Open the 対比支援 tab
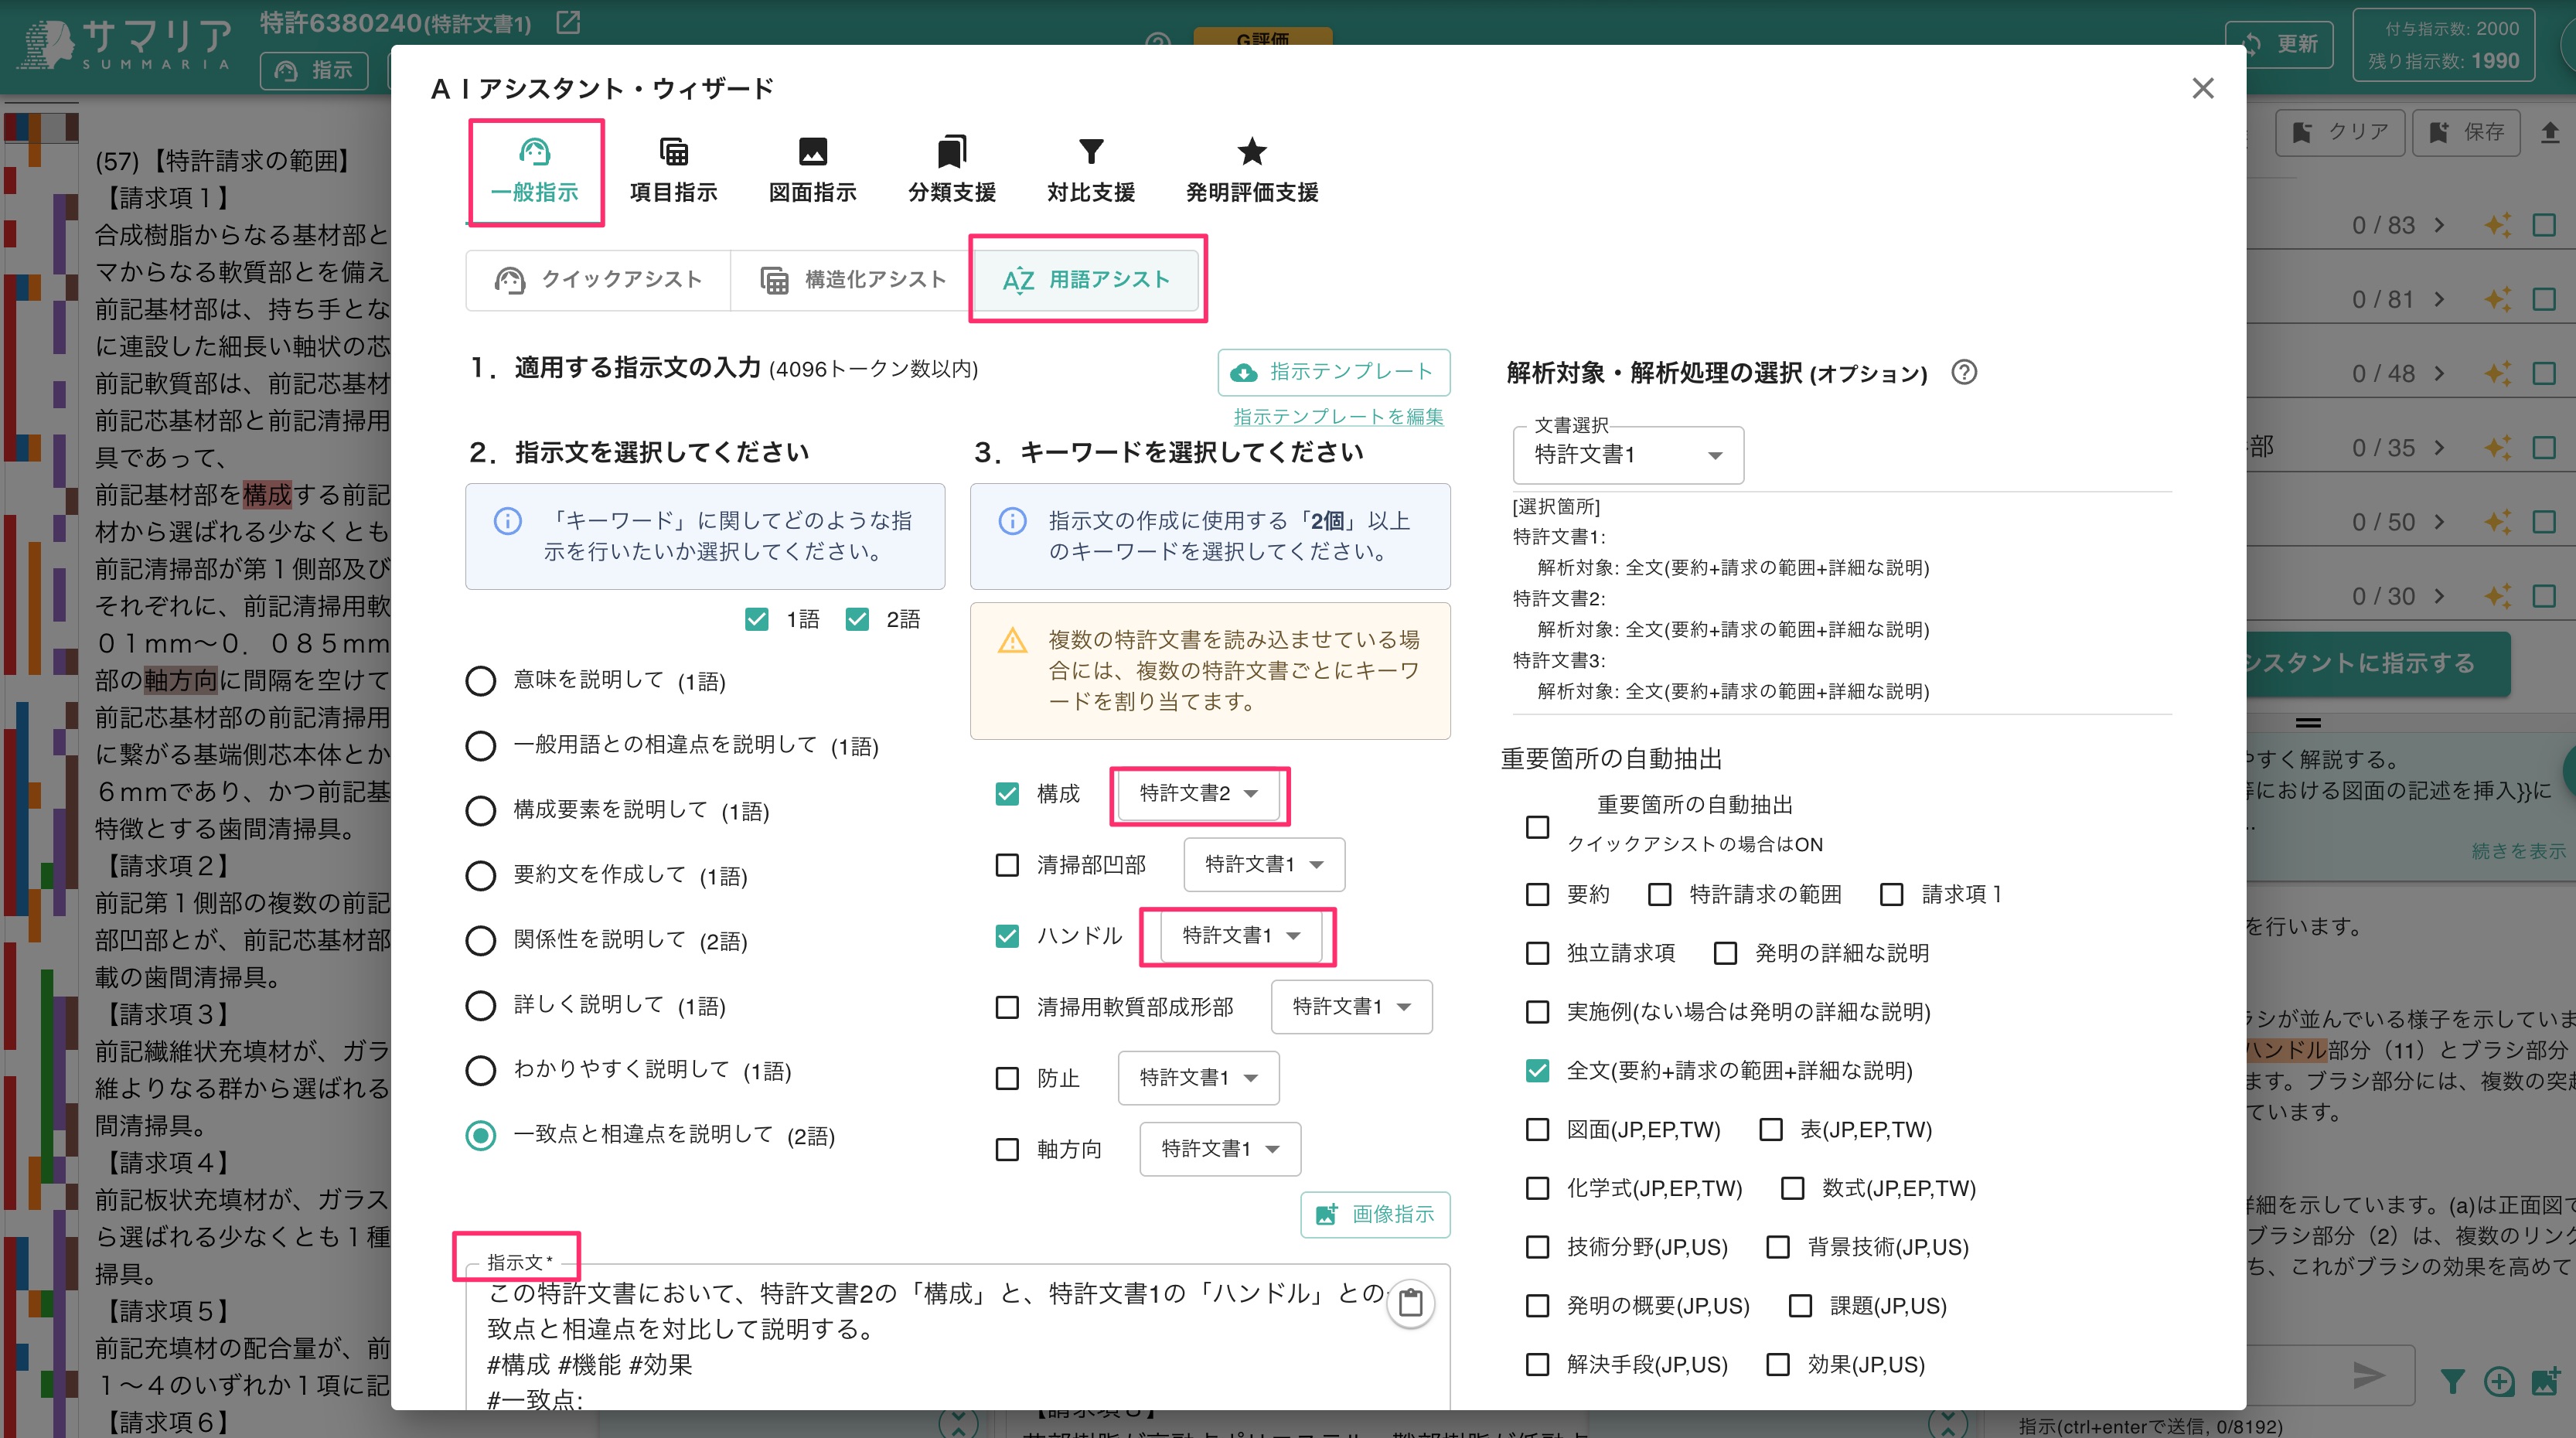Image resolution: width=2576 pixels, height=1438 pixels. 1090,172
